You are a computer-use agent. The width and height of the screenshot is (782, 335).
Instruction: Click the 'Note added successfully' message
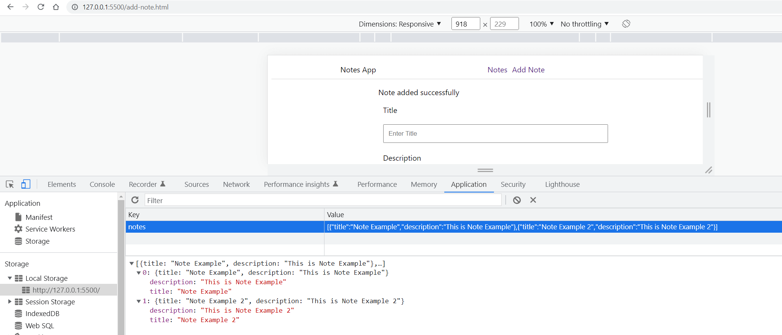point(418,92)
